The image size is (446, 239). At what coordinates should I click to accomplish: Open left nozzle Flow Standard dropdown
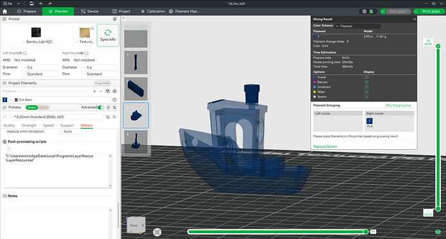tap(40, 74)
